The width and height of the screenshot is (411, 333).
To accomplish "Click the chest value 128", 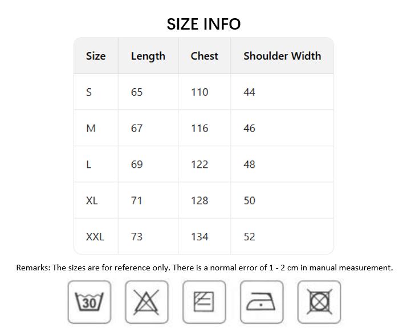I will tap(200, 200).
